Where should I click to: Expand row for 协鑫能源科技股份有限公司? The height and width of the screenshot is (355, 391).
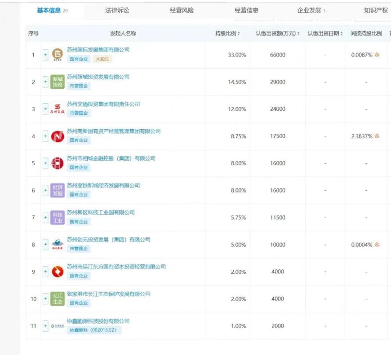pos(45,326)
